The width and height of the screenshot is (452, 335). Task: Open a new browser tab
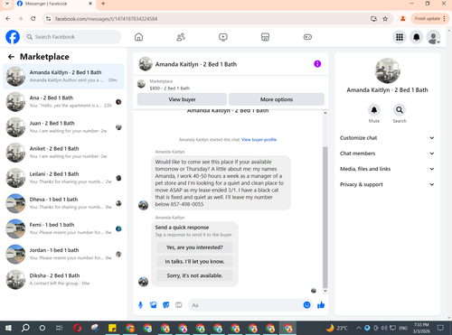click(103, 4)
